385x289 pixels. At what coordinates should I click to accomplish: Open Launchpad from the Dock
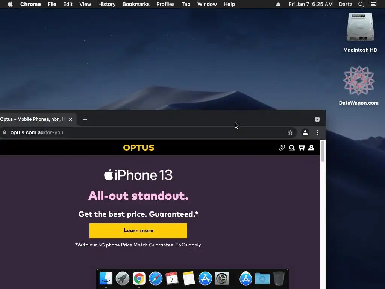(x=122, y=278)
